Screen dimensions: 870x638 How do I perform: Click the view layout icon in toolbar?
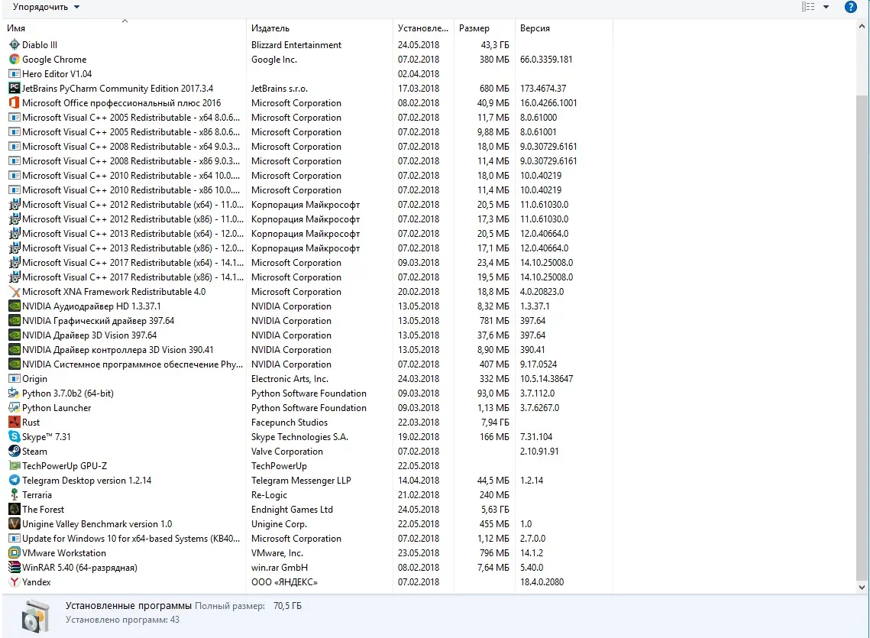[808, 7]
